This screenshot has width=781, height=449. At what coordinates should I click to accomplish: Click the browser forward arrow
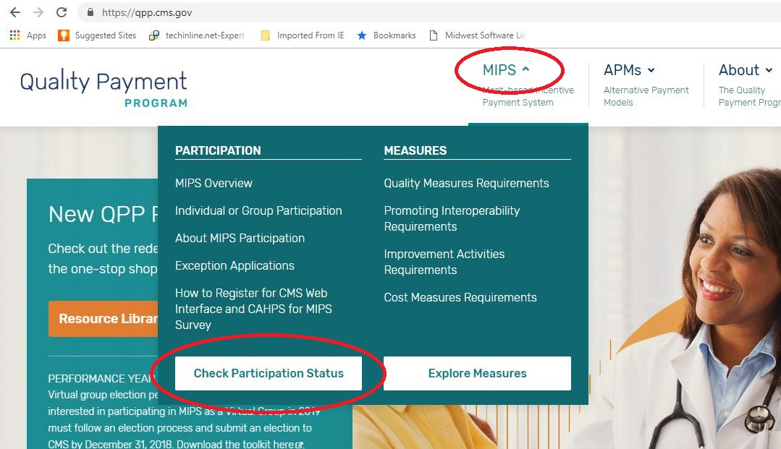38,12
